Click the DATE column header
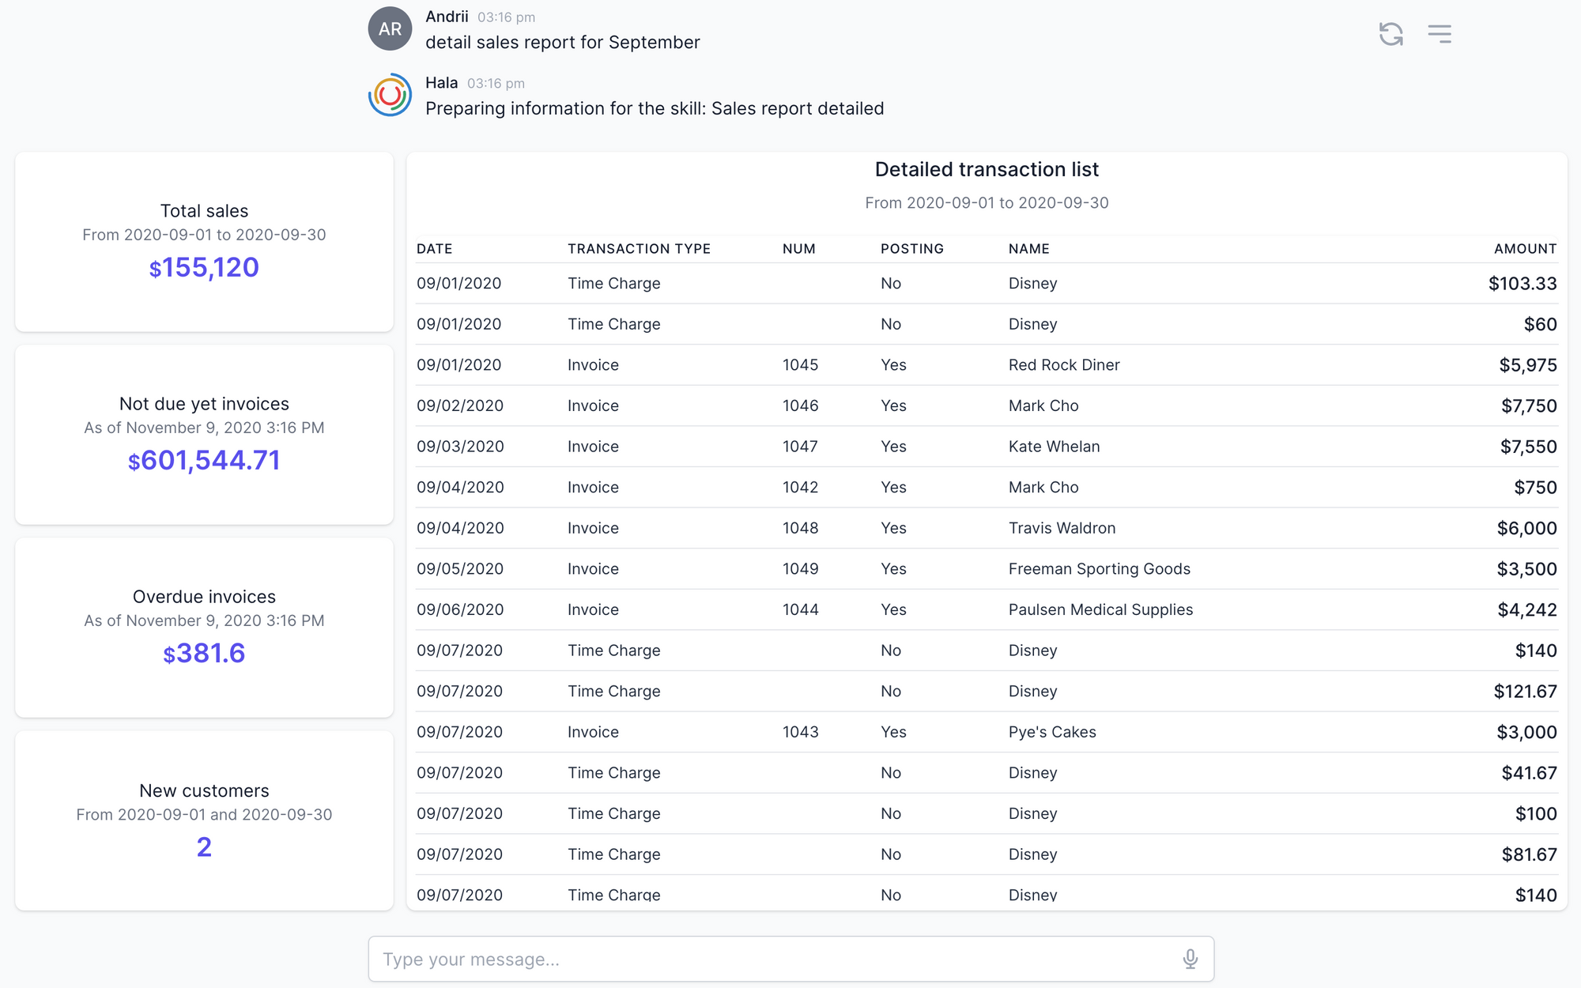Screen dimensions: 1581x988 tap(435, 248)
